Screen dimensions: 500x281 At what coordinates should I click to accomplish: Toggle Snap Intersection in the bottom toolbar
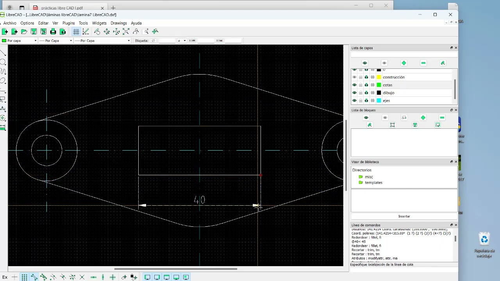(x=82, y=277)
